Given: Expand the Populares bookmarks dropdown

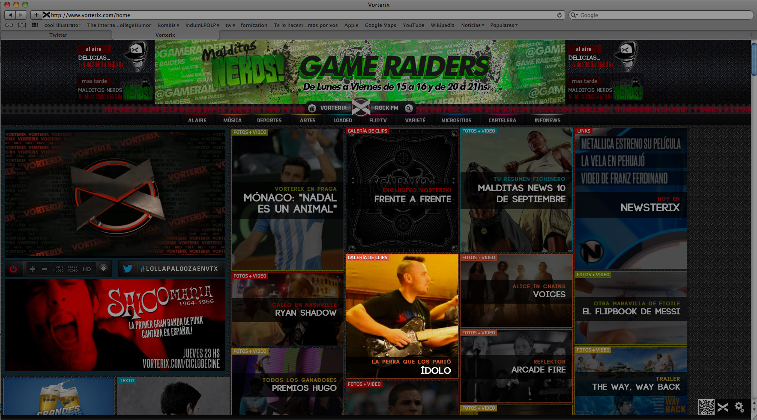Looking at the screenshot, I should point(504,25).
